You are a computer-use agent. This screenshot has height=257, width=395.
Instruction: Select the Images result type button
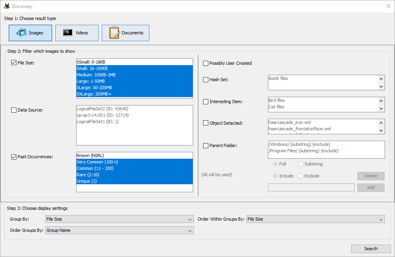(x=30, y=33)
